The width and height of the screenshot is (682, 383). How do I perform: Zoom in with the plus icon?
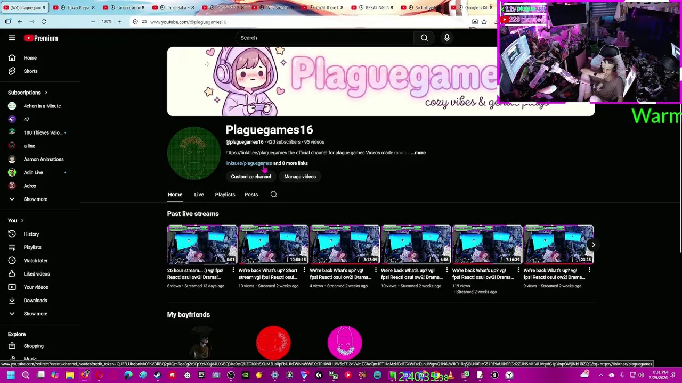pos(119,22)
